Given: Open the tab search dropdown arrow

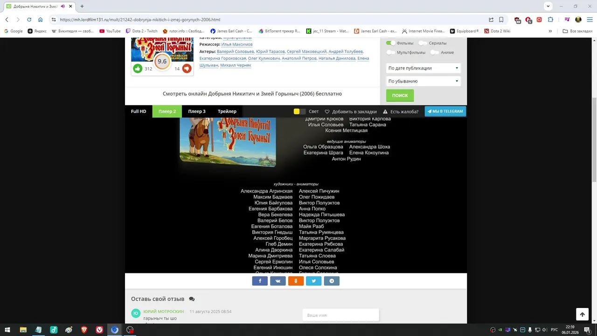Looking at the screenshot, I should pyautogui.click(x=548, y=6).
